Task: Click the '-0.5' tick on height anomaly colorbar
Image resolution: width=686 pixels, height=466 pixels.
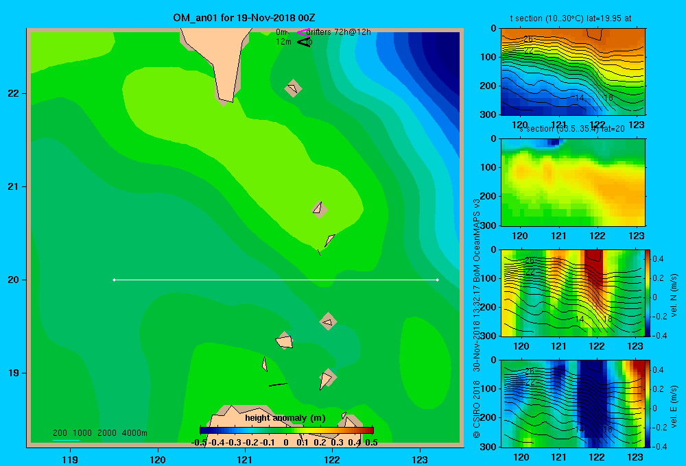Action: point(199,443)
